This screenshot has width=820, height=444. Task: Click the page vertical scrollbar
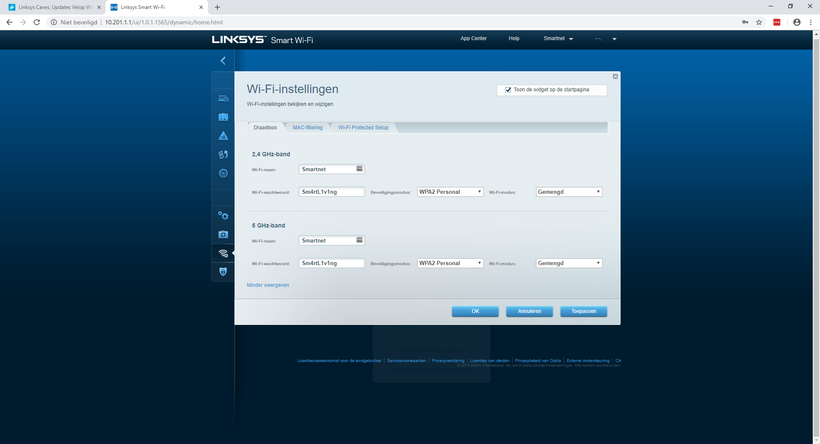[x=816, y=237]
